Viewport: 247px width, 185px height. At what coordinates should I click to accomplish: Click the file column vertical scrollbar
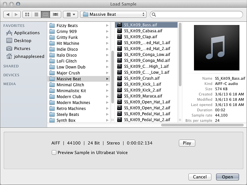180,54
